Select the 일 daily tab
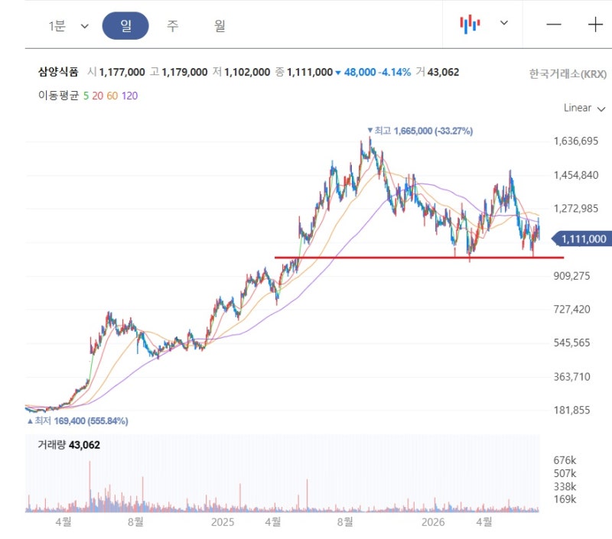The height and width of the screenshot is (539, 612). 125,26
